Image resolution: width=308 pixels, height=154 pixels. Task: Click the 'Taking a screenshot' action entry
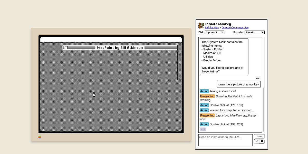tap(218, 91)
